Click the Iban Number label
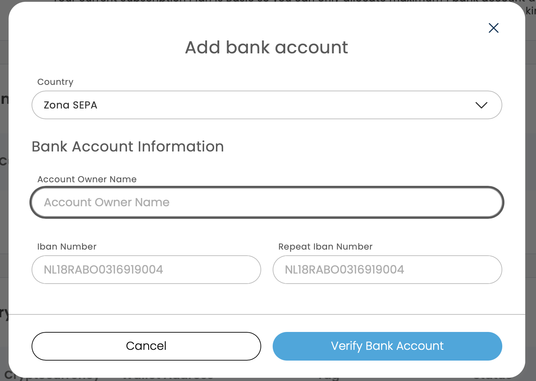 [67, 247]
